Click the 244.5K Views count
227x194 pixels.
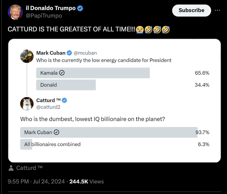click(86, 181)
